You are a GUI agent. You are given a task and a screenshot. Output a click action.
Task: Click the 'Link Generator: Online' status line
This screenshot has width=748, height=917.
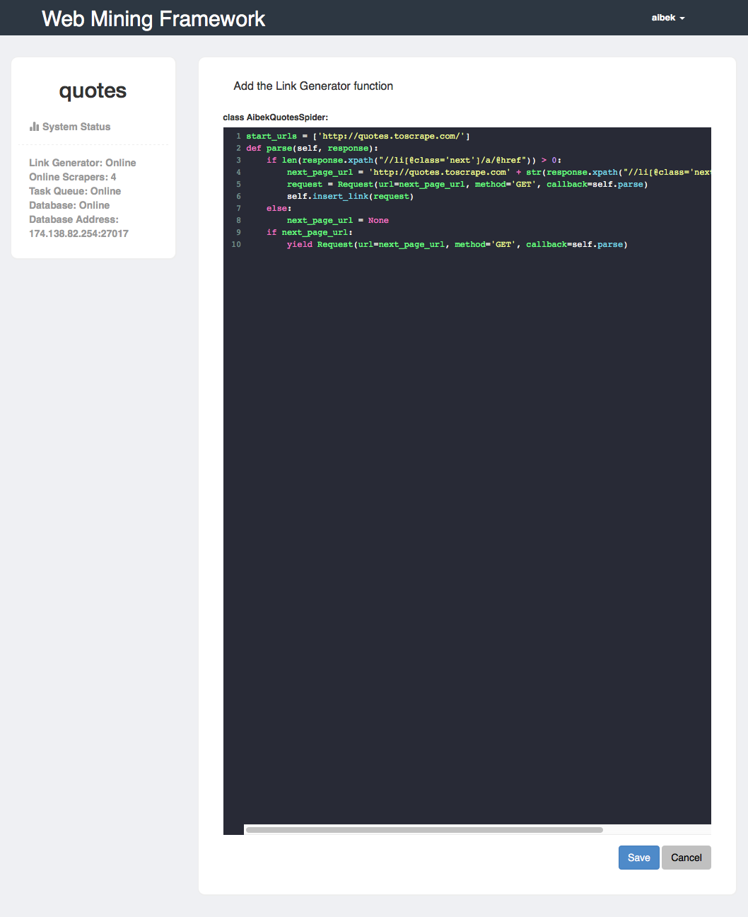point(83,163)
